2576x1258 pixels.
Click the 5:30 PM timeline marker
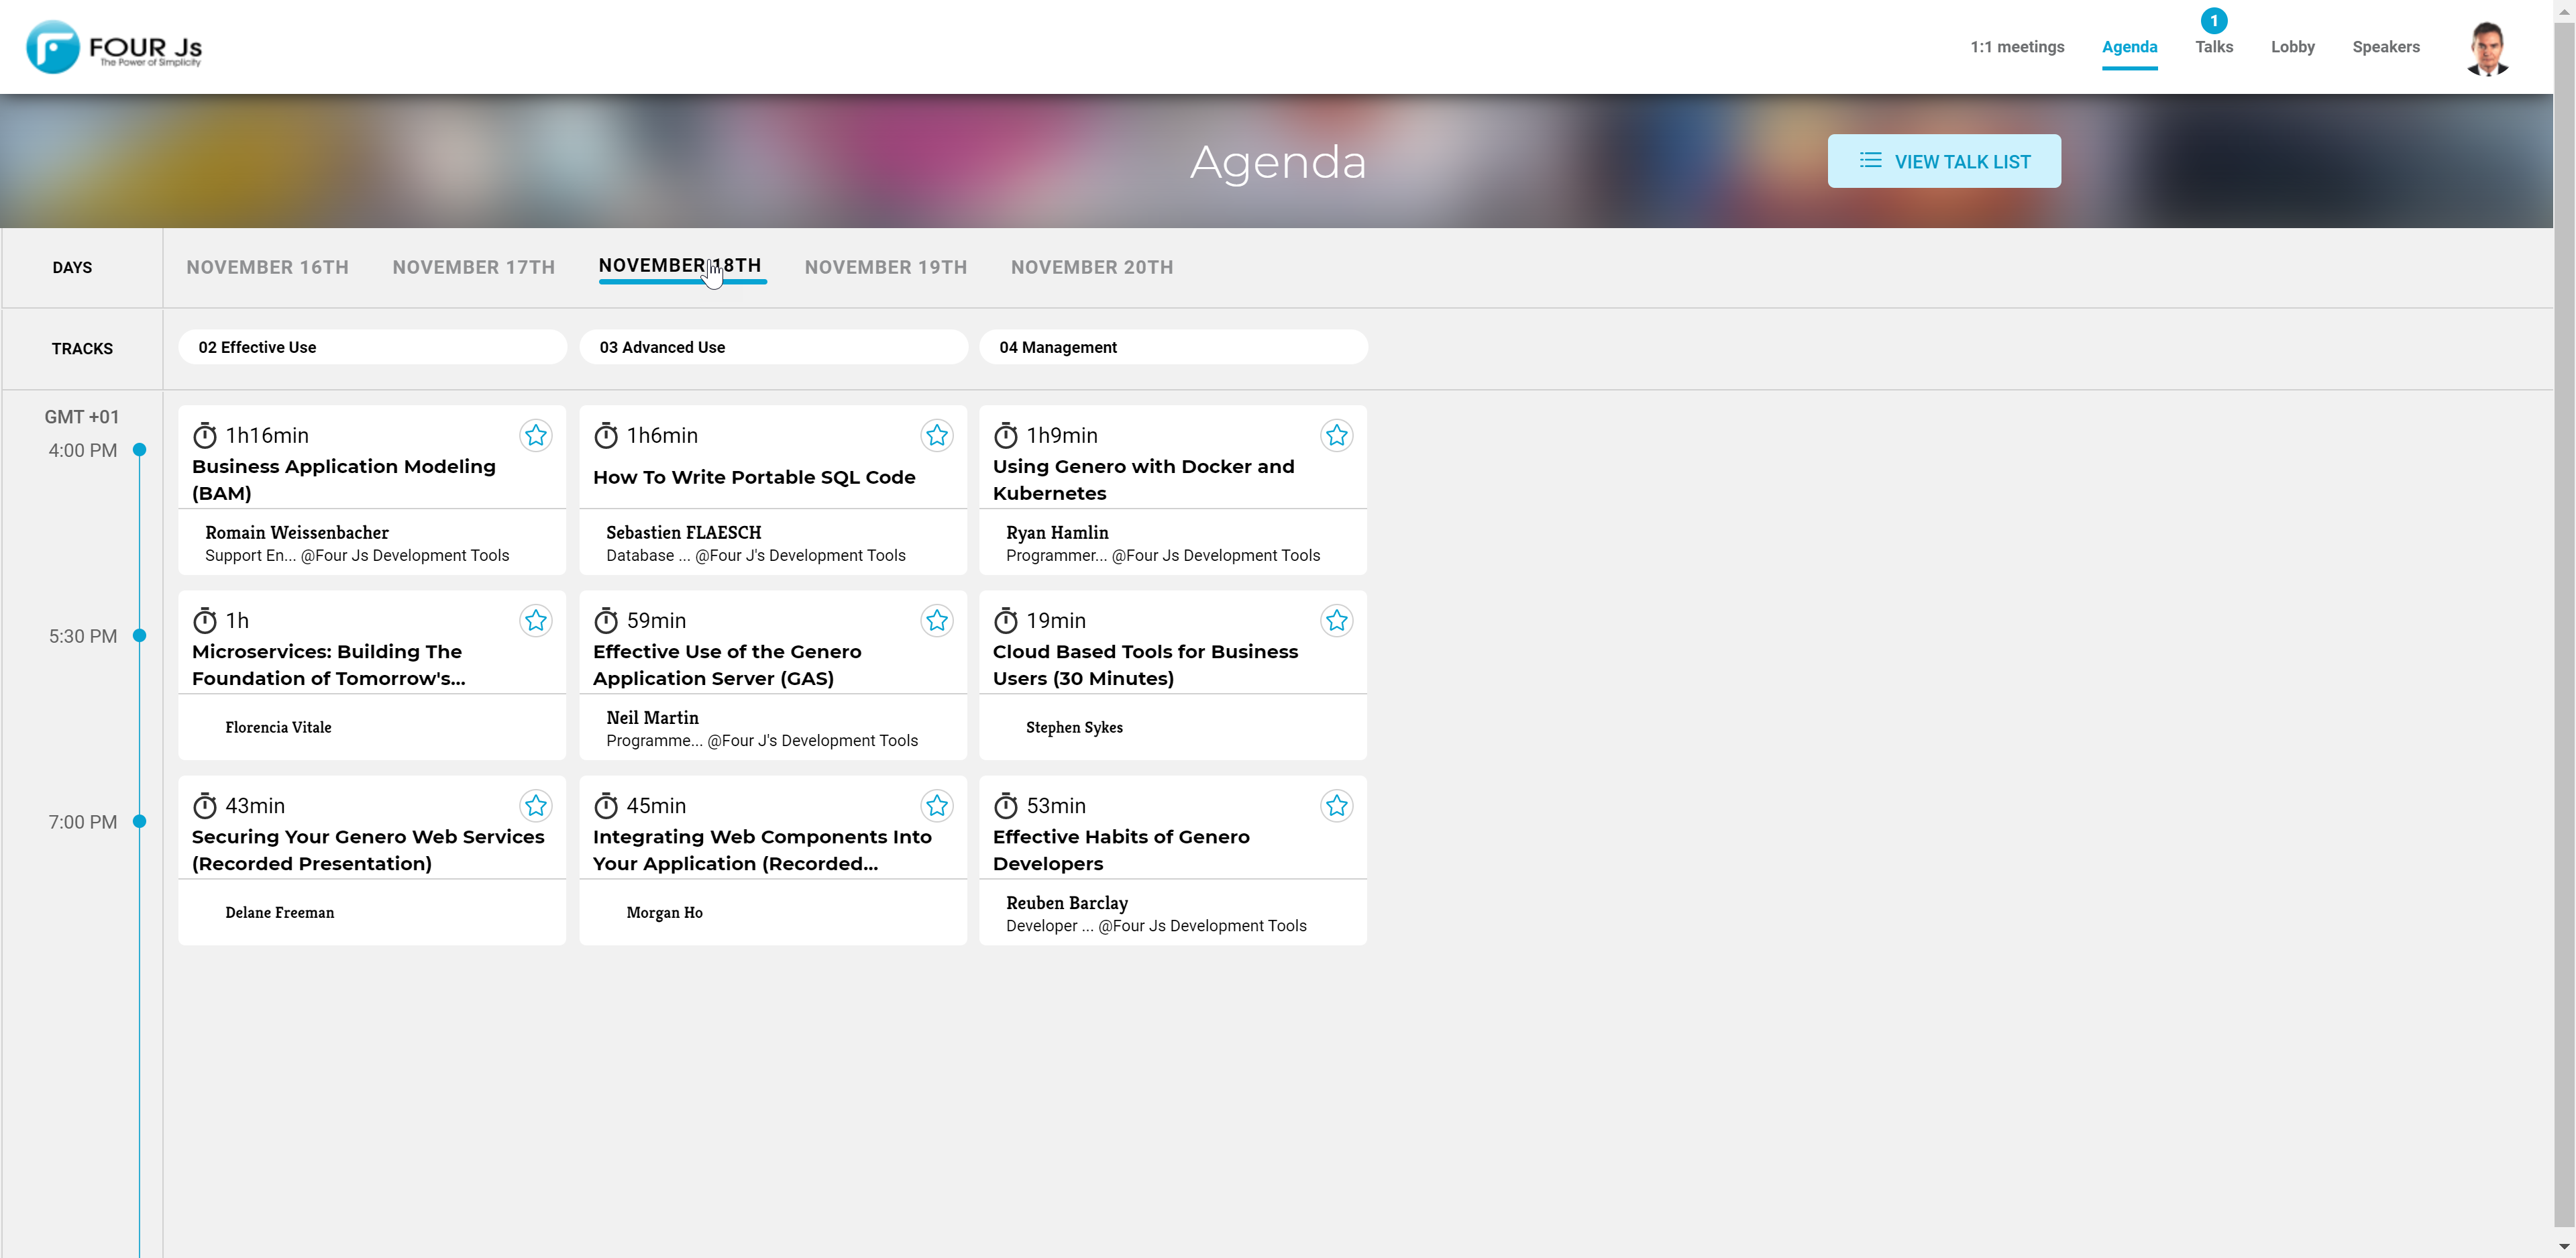pyautogui.click(x=140, y=636)
